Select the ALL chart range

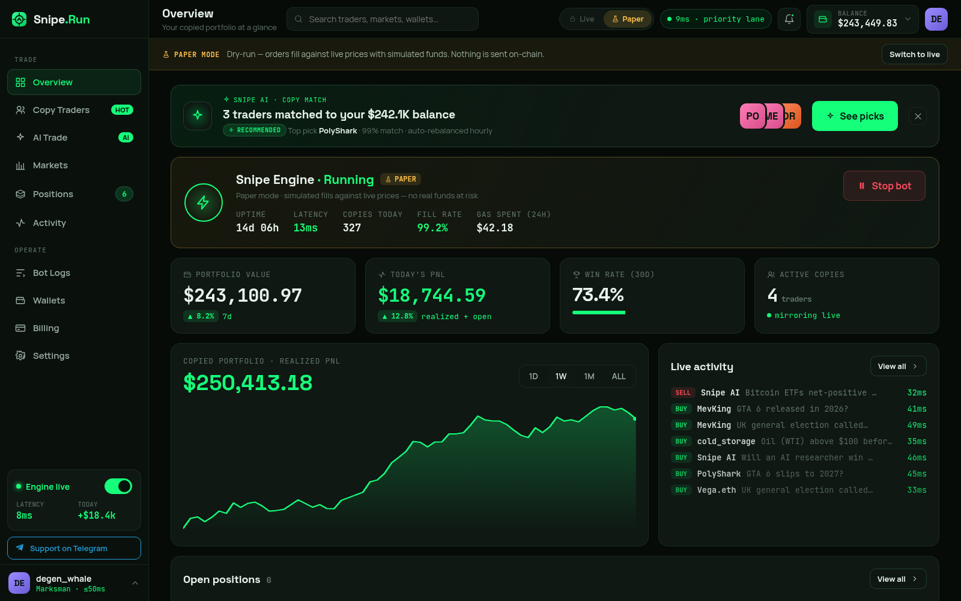click(619, 376)
